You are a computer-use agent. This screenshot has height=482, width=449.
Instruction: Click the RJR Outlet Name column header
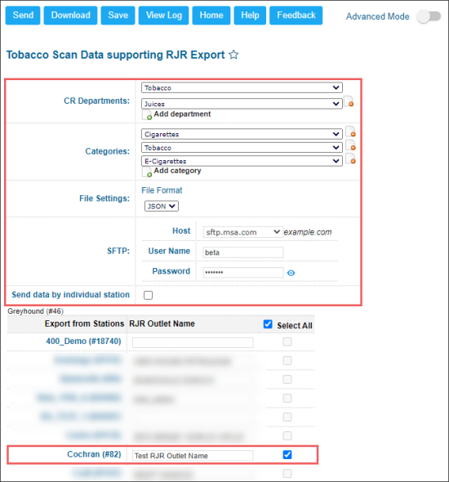click(162, 324)
